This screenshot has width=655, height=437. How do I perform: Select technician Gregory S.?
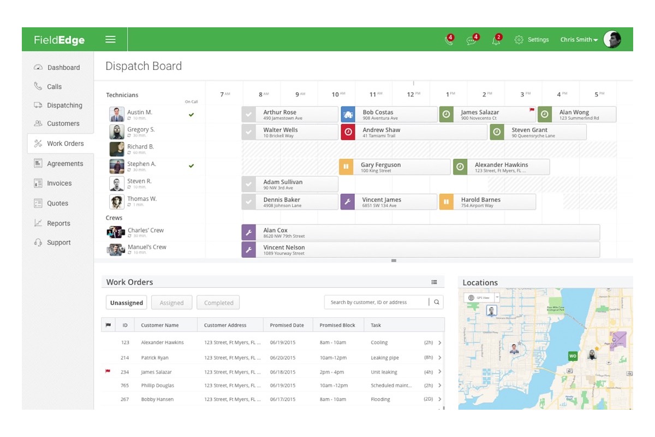coord(132,132)
